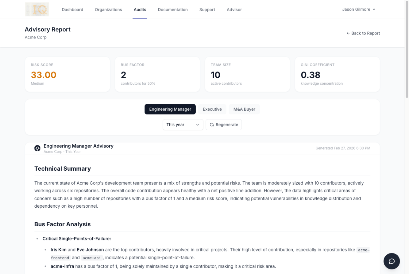Open the chat support bubble
Image resolution: width=409 pixels, height=274 pixels.
(392, 261)
